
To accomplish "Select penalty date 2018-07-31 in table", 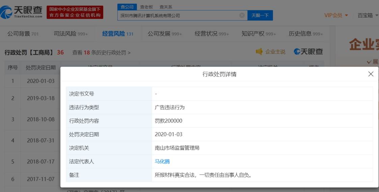I will click(40, 141).
